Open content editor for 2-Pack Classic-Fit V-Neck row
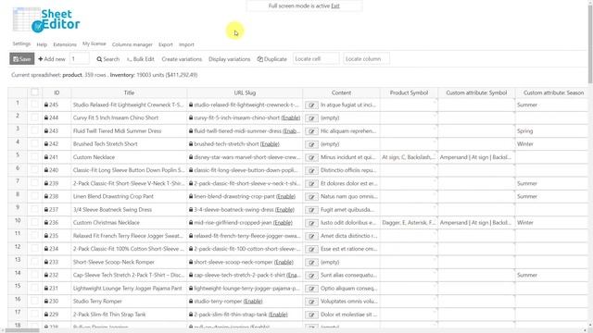 [x=311, y=184]
